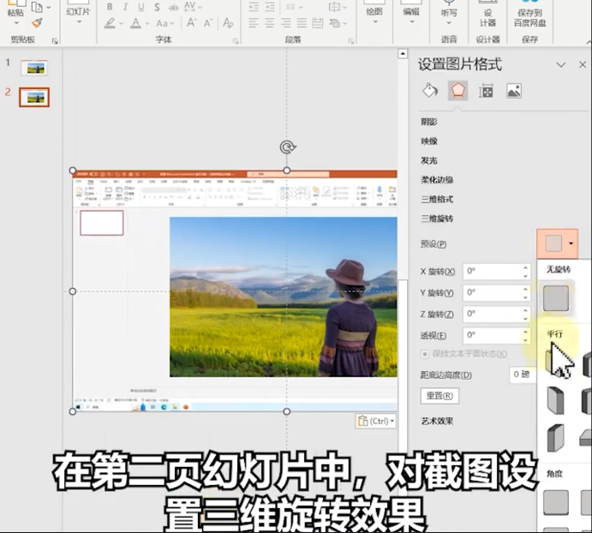This screenshot has height=533, width=592.
Task: Justify text in paragraph group
Action: 302,23
